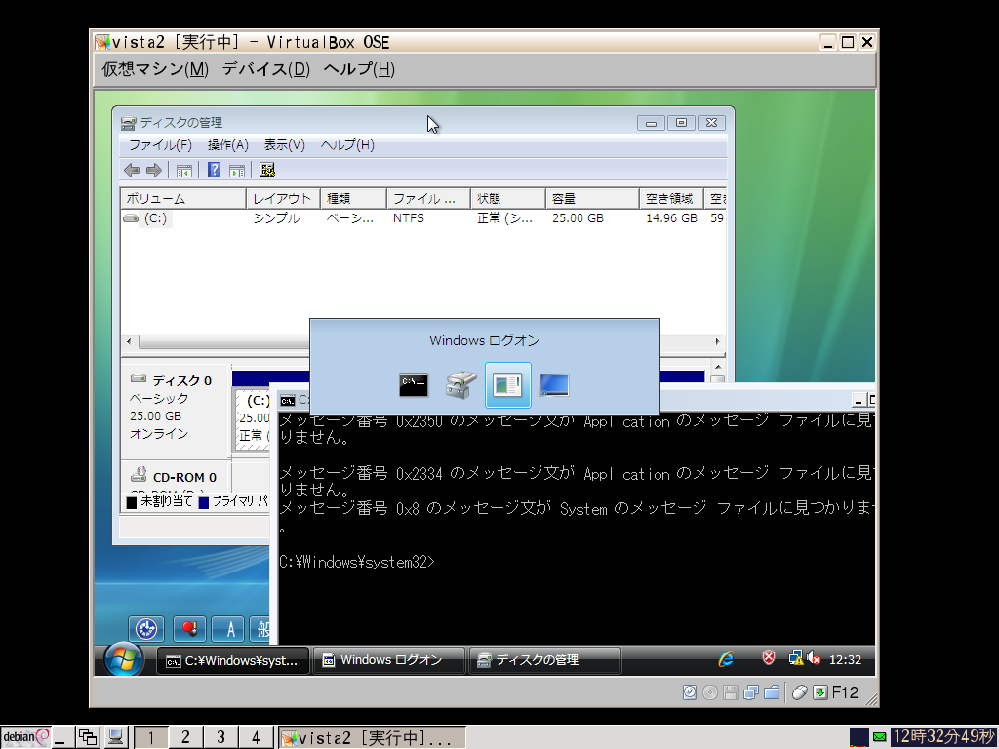
Task: Click the red security shield tray icon
Action: coord(769,658)
